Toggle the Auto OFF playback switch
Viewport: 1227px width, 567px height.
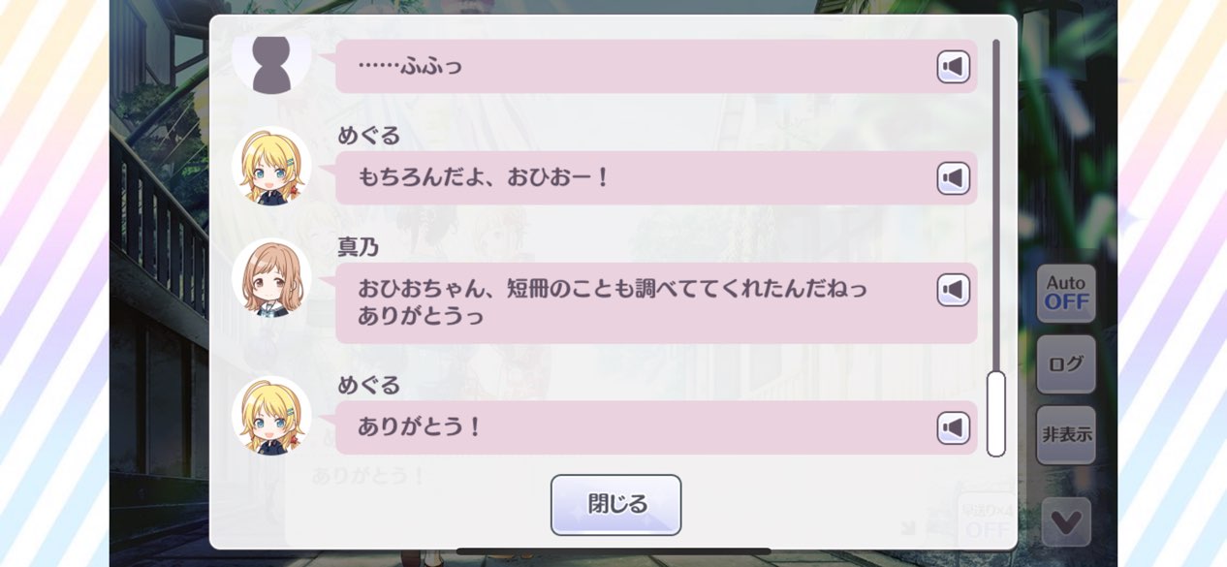(1066, 293)
